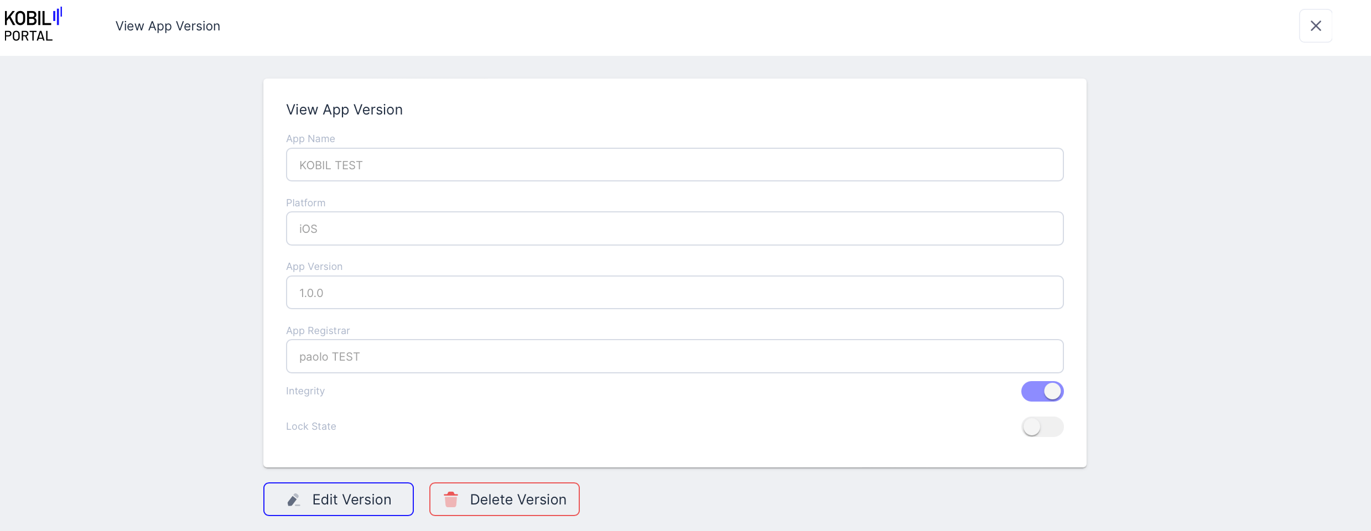
Task: Click the App Name field showing KOBIL TEST
Action: pos(674,165)
